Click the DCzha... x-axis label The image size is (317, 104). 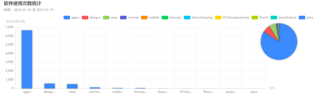coord(186,92)
